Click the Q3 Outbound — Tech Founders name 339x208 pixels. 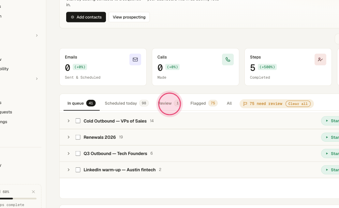[115, 153]
